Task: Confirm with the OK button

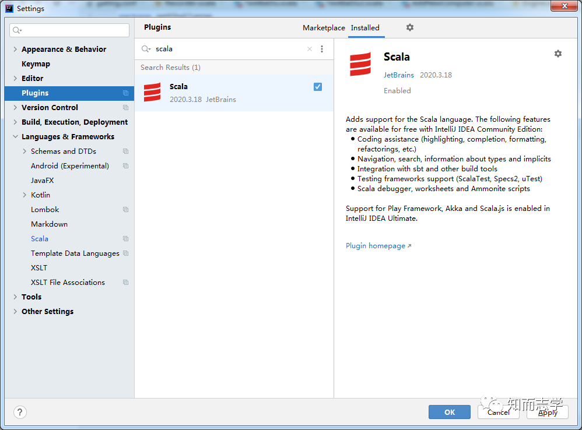Action: (x=450, y=412)
